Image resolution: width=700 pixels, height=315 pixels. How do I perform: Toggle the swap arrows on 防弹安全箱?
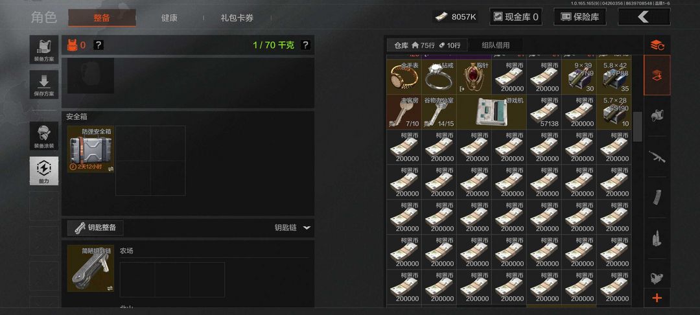[x=110, y=169]
